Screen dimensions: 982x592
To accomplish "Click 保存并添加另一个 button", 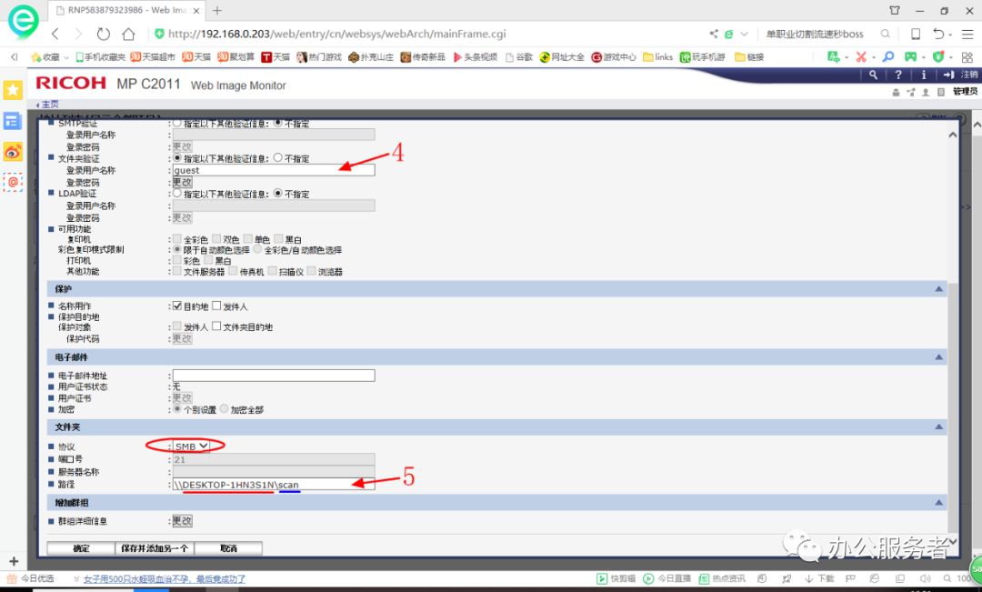I will 155,548.
